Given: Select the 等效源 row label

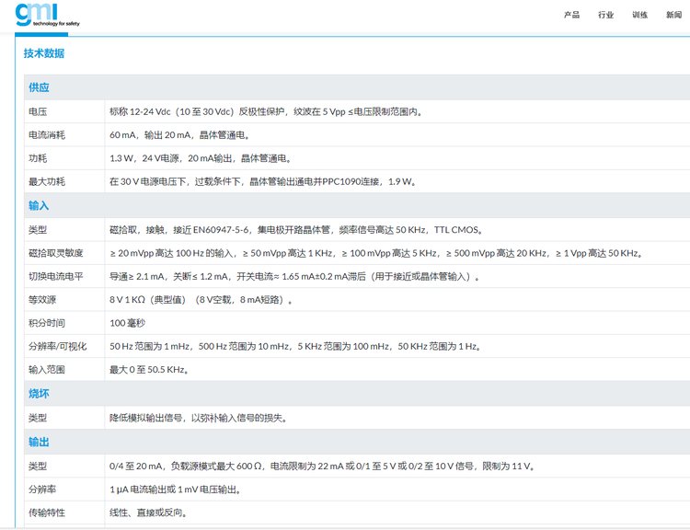Looking at the screenshot, I should (42, 300).
